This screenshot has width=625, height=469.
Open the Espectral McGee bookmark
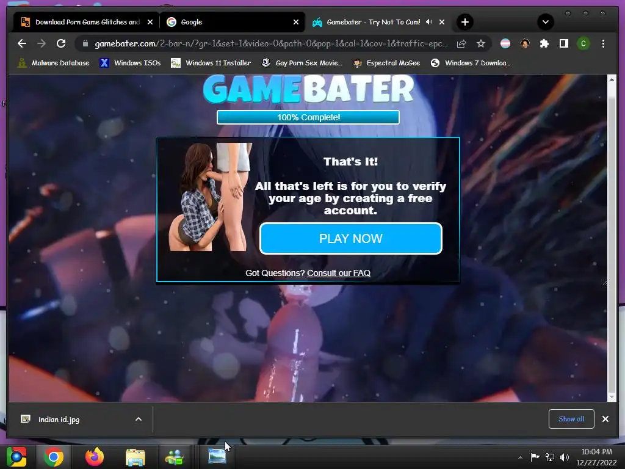tap(386, 63)
